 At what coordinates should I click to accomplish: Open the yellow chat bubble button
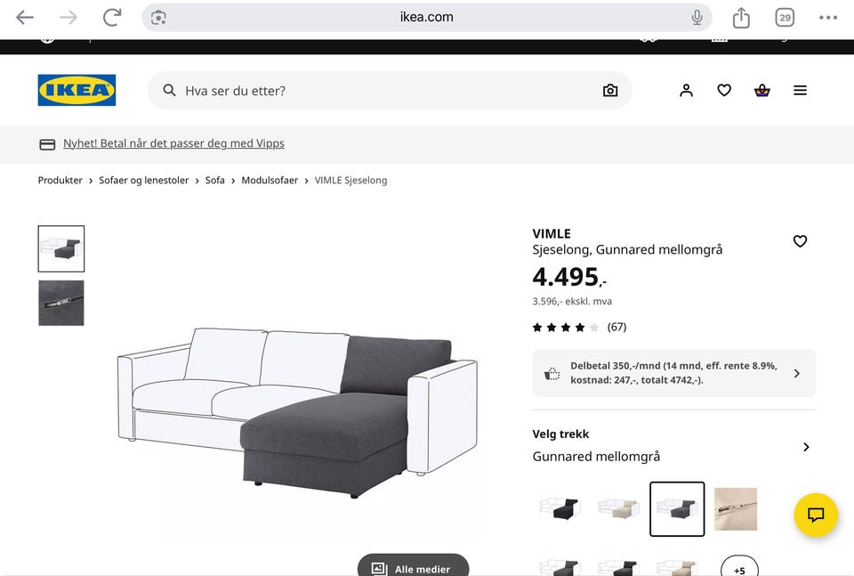point(816,515)
